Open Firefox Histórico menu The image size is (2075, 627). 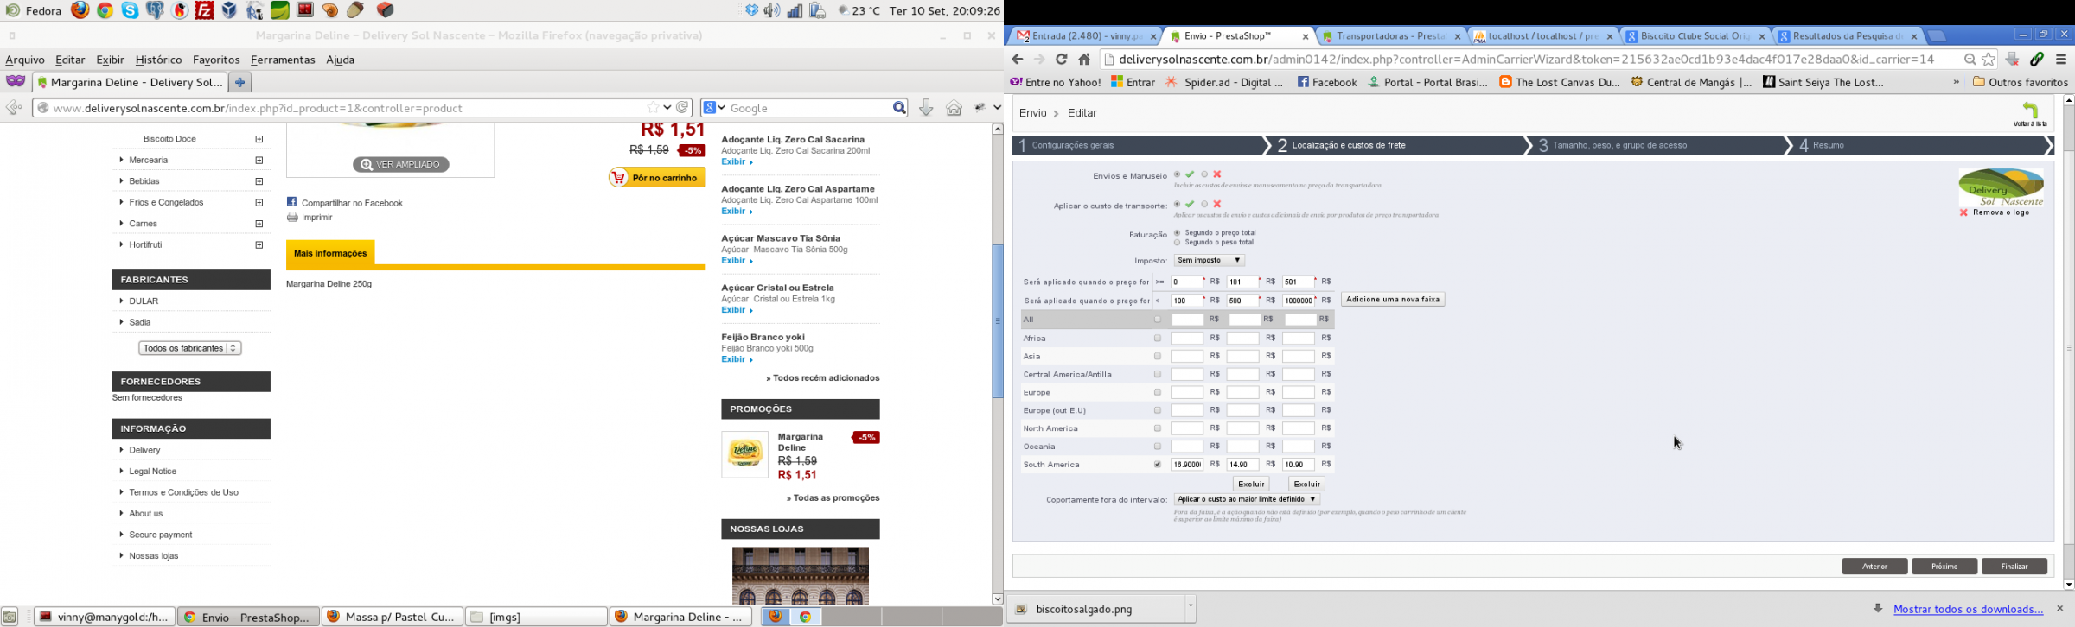click(158, 60)
